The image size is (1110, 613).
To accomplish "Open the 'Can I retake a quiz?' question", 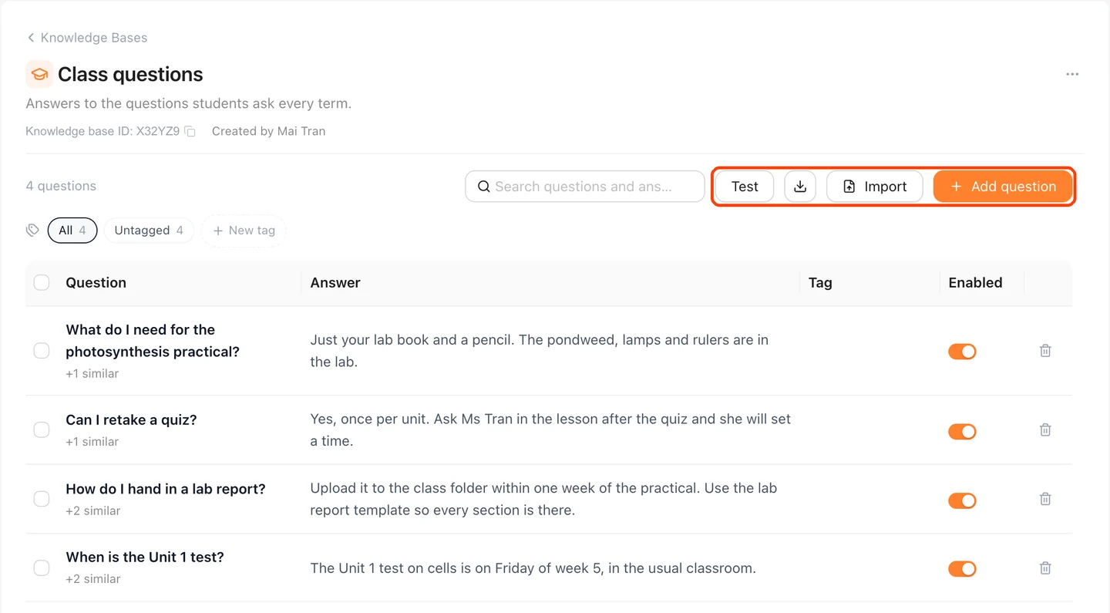I will (131, 420).
